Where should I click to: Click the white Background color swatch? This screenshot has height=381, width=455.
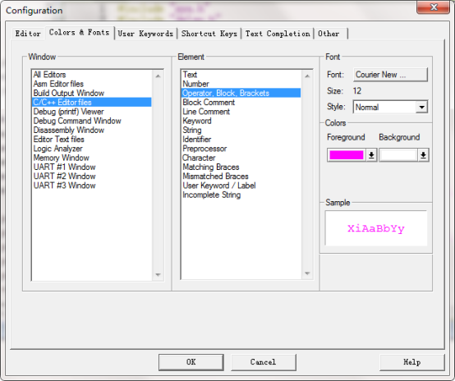pyautogui.click(x=398, y=155)
